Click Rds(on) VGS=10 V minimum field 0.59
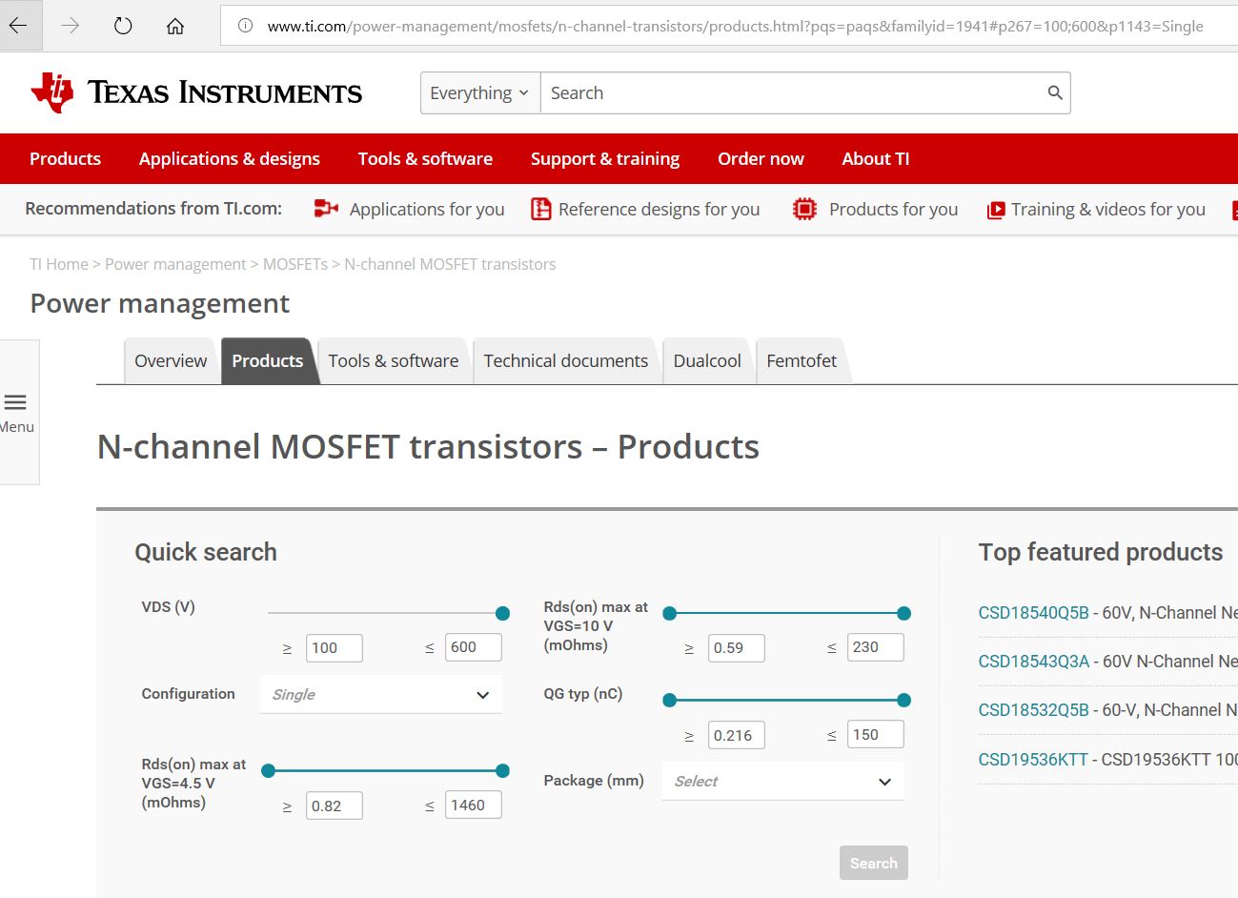 click(x=737, y=648)
